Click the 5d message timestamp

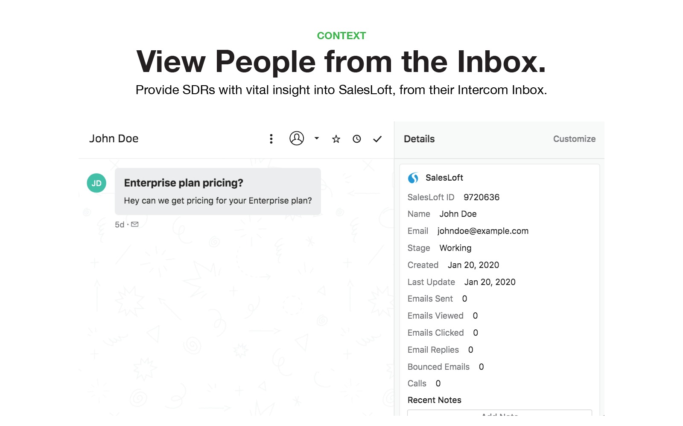tap(120, 225)
